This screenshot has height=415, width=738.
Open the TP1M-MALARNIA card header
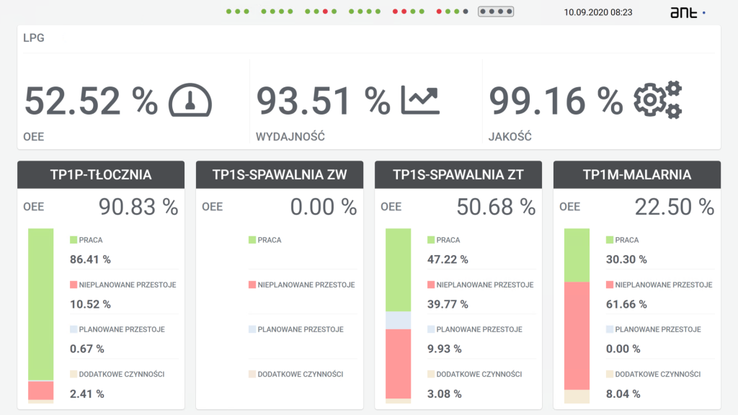pyautogui.click(x=637, y=174)
